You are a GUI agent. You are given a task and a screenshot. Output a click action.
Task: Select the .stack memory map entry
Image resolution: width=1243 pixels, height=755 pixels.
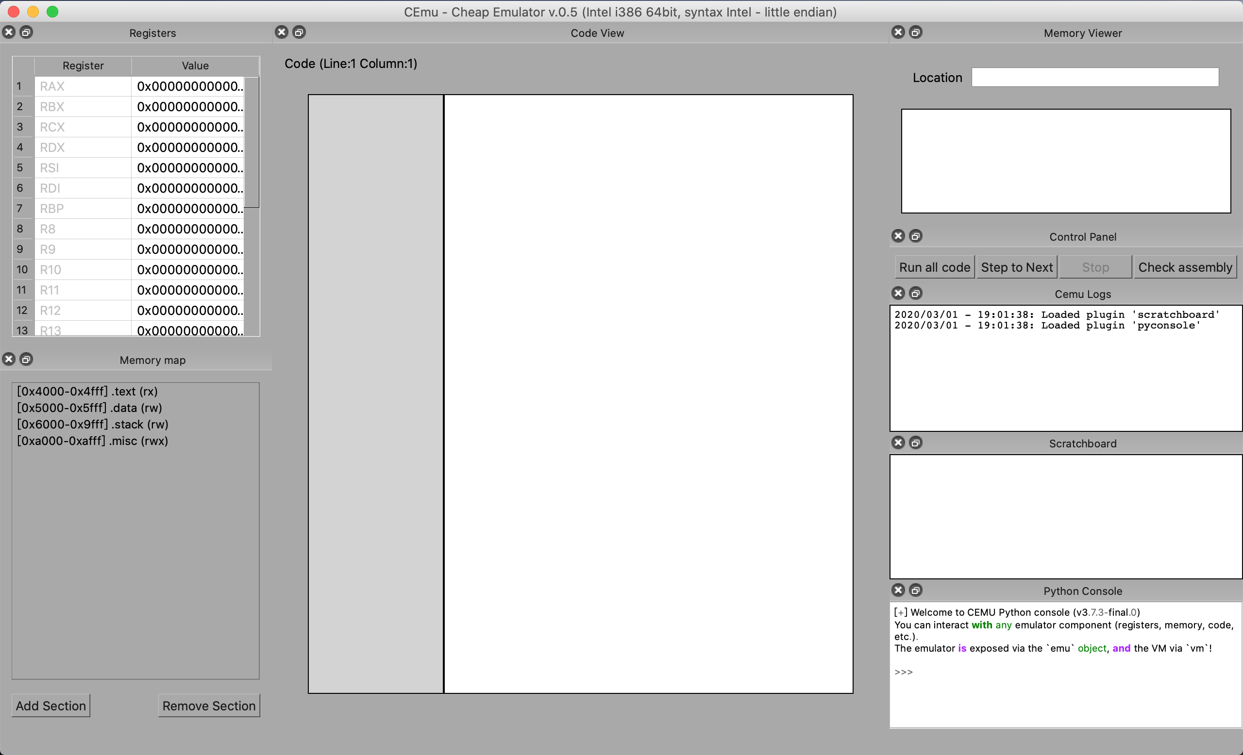pos(92,425)
